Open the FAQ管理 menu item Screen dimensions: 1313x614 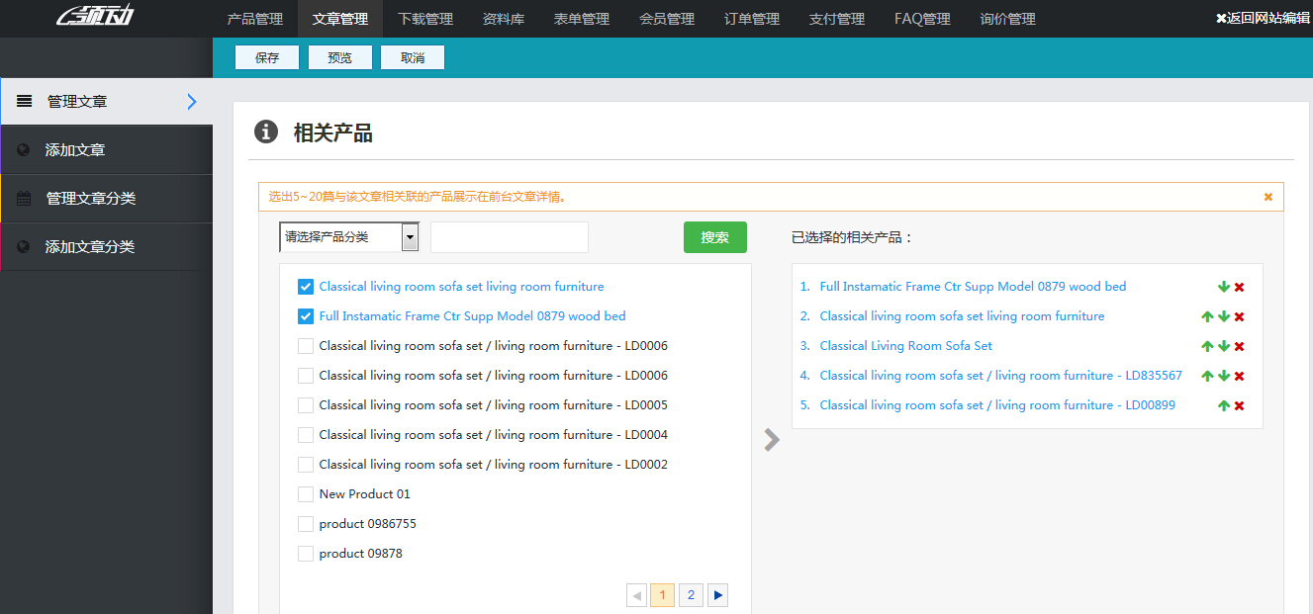921,19
